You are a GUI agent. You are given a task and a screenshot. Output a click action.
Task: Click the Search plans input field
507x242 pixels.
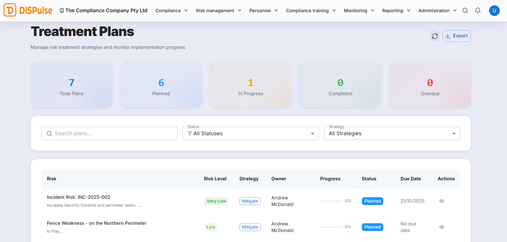(110, 133)
